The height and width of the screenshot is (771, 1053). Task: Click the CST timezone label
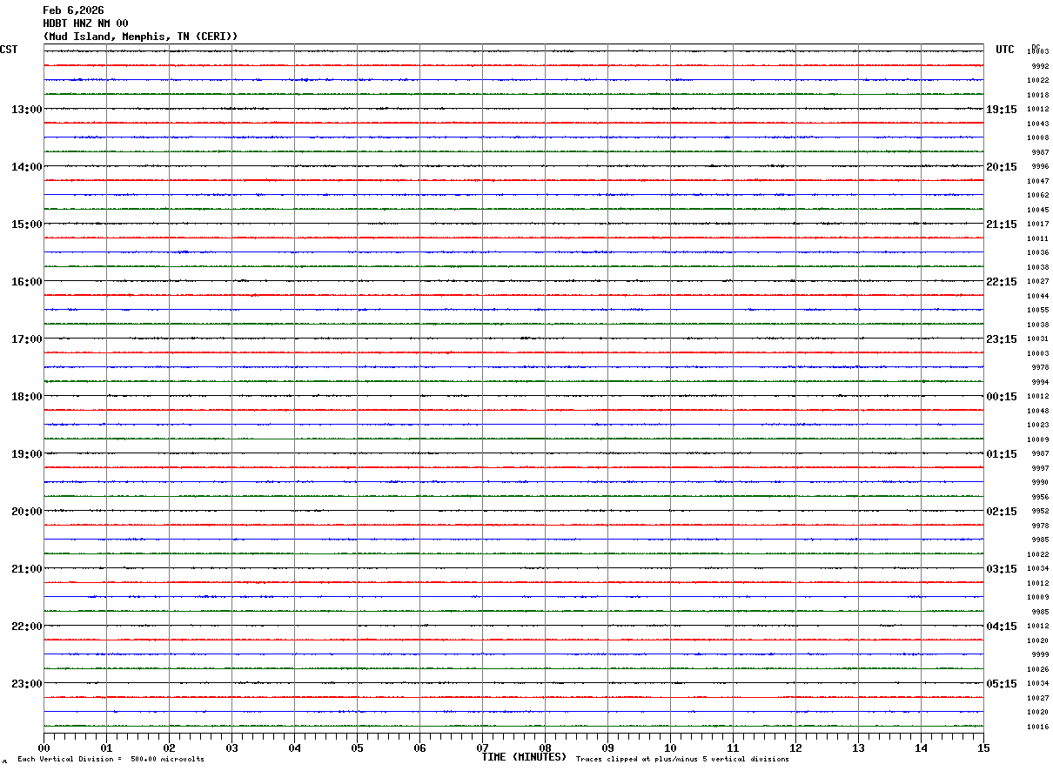[9, 50]
